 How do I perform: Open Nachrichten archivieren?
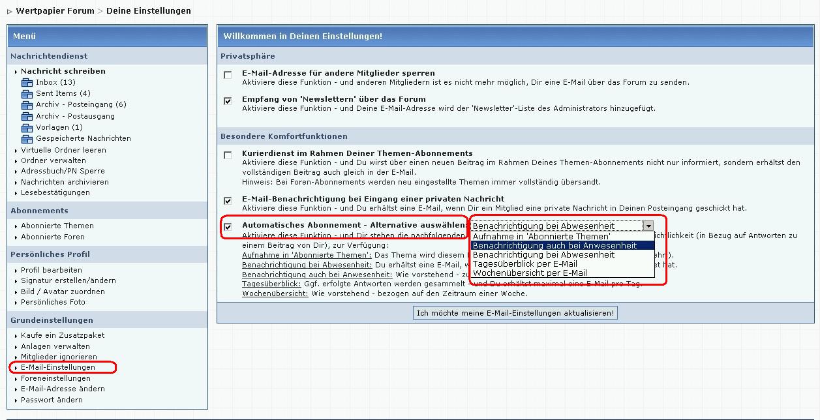point(65,182)
